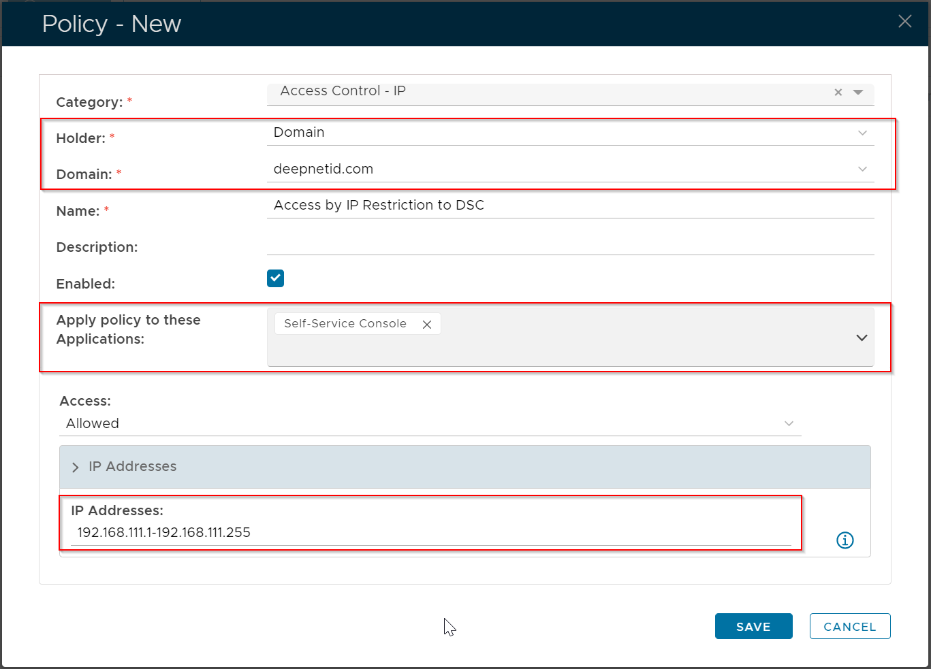Screen dimensions: 931x669
Task: Click the IP Addresses panel header title
Action: click(133, 467)
